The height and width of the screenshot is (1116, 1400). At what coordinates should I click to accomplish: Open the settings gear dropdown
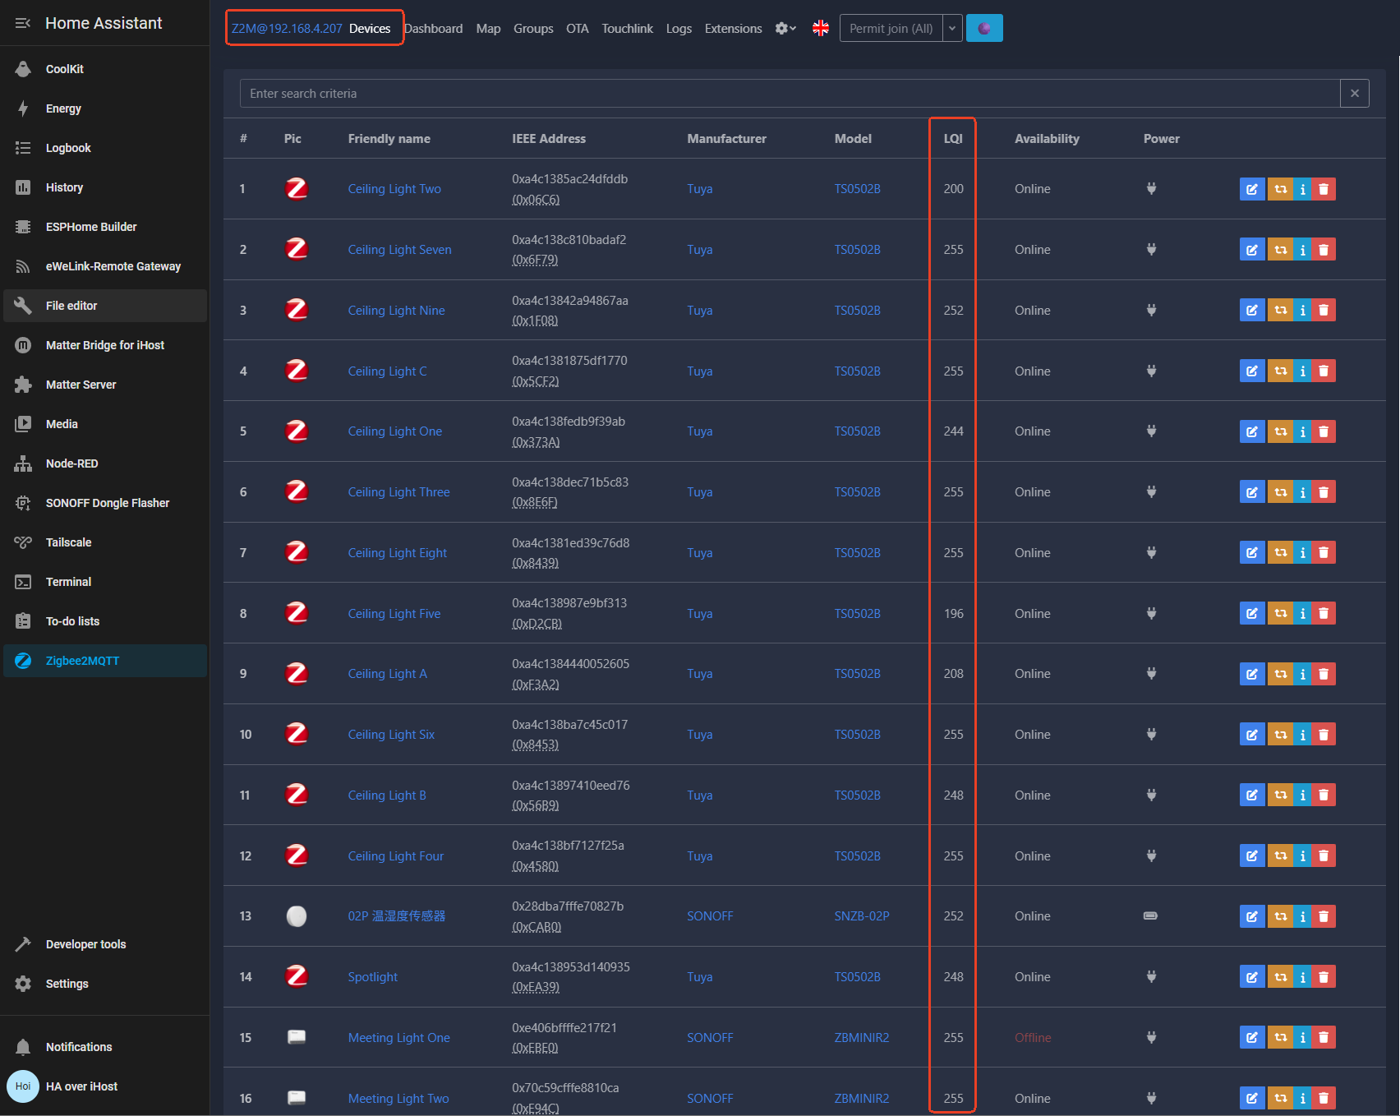tap(785, 28)
